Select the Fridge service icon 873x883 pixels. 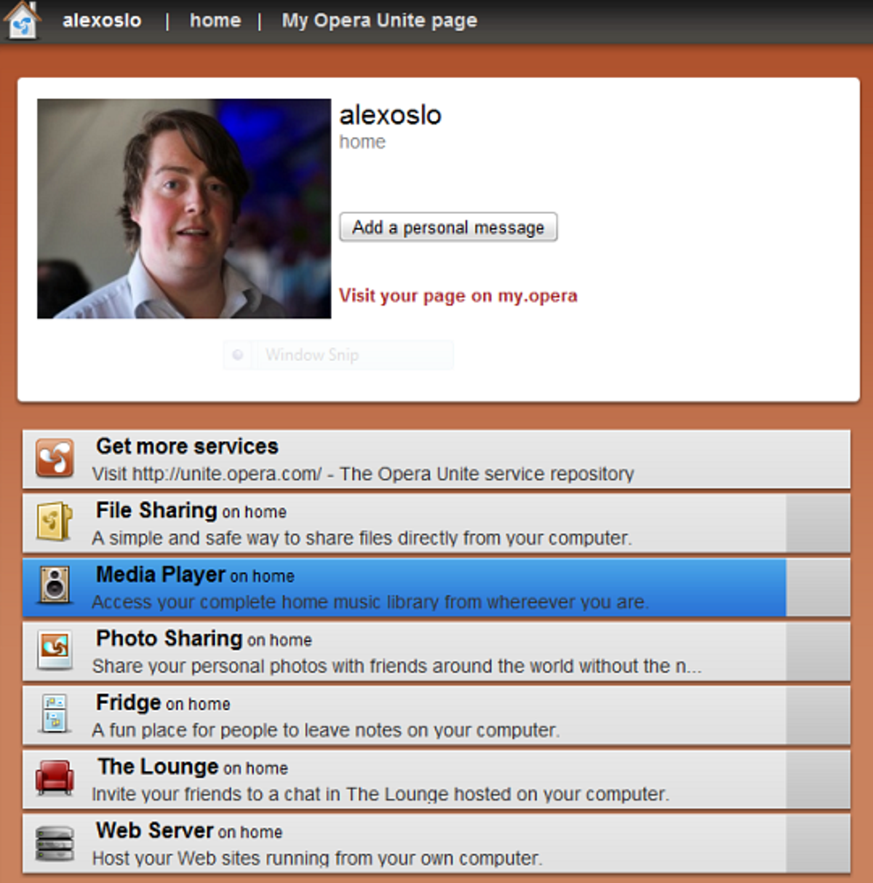point(53,714)
